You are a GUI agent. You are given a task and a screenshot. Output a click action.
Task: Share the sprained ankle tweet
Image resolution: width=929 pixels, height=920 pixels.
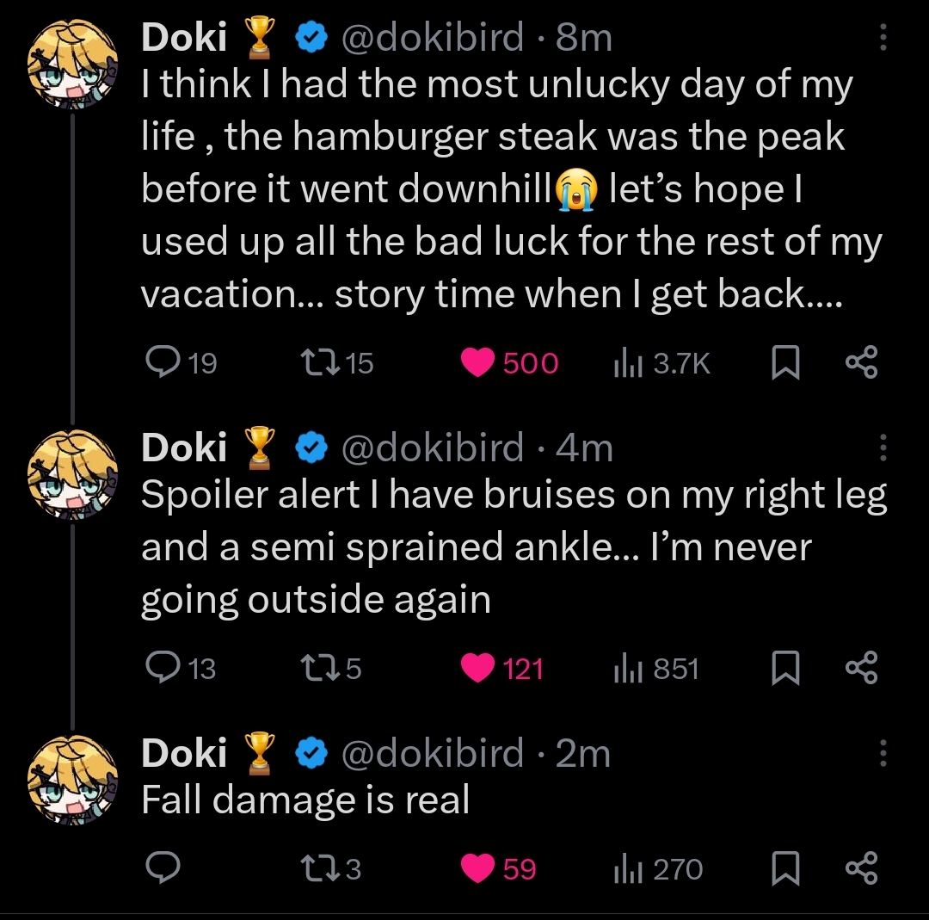860,669
